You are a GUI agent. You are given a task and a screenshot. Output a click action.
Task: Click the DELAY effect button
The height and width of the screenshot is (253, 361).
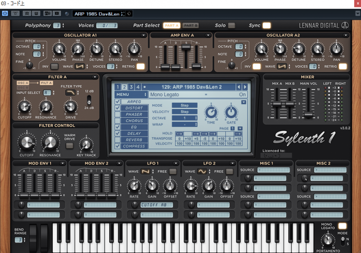click(x=134, y=133)
